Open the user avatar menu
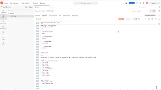Screen dimensions: 161x90 point(147,3)
